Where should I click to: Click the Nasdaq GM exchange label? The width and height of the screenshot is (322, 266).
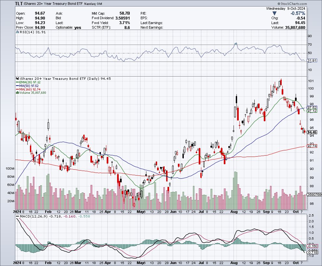pos(93,4)
